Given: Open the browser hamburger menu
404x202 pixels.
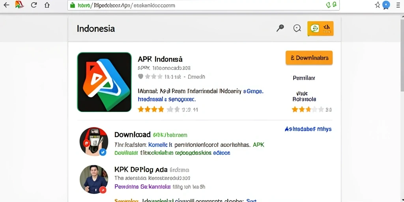Looking at the screenshot, I should pyautogui.click(x=398, y=5).
